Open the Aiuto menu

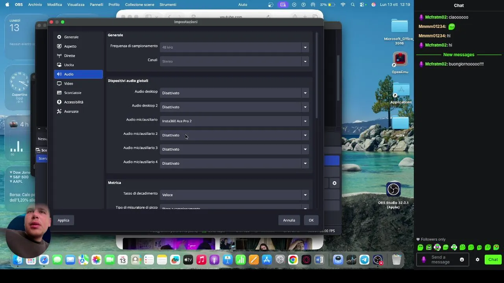click(x=243, y=5)
